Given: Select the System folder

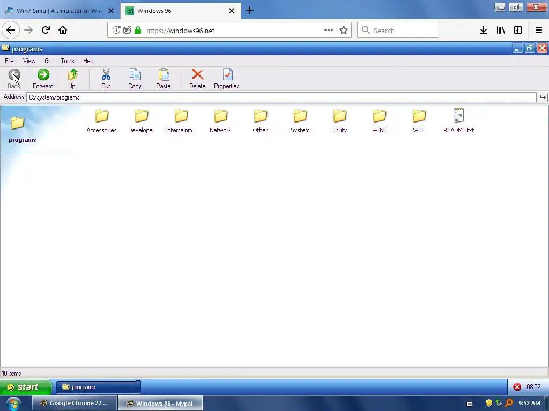Looking at the screenshot, I should pos(300,121).
